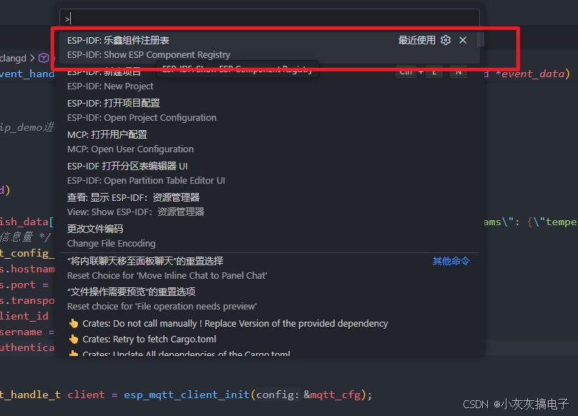This screenshot has height=416, width=578.
Task: Run Crates: Retry to fetch Cargo.toml
Action: pos(270,339)
